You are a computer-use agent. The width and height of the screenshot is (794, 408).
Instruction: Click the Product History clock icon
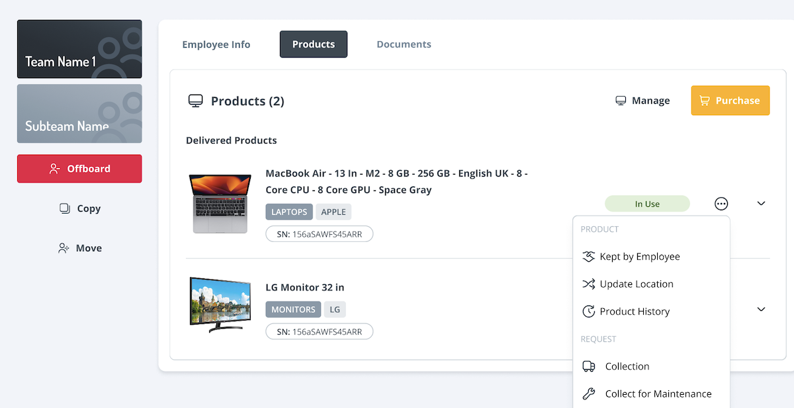tap(588, 311)
